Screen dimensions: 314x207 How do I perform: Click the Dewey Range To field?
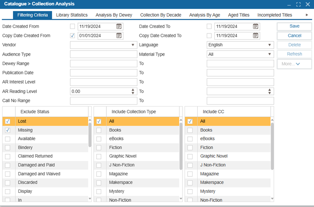[240, 64]
